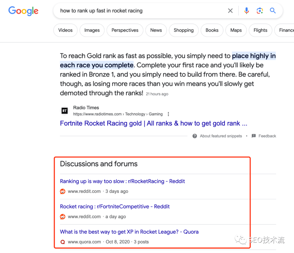Viewport: 294px width, 253px height.
Task: Open the r/FortniteCompetitive Rocket racing thread
Action: tap(115, 207)
